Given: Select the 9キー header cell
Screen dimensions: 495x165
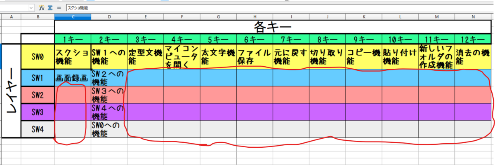Looking at the screenshot, I should point(364,40).
